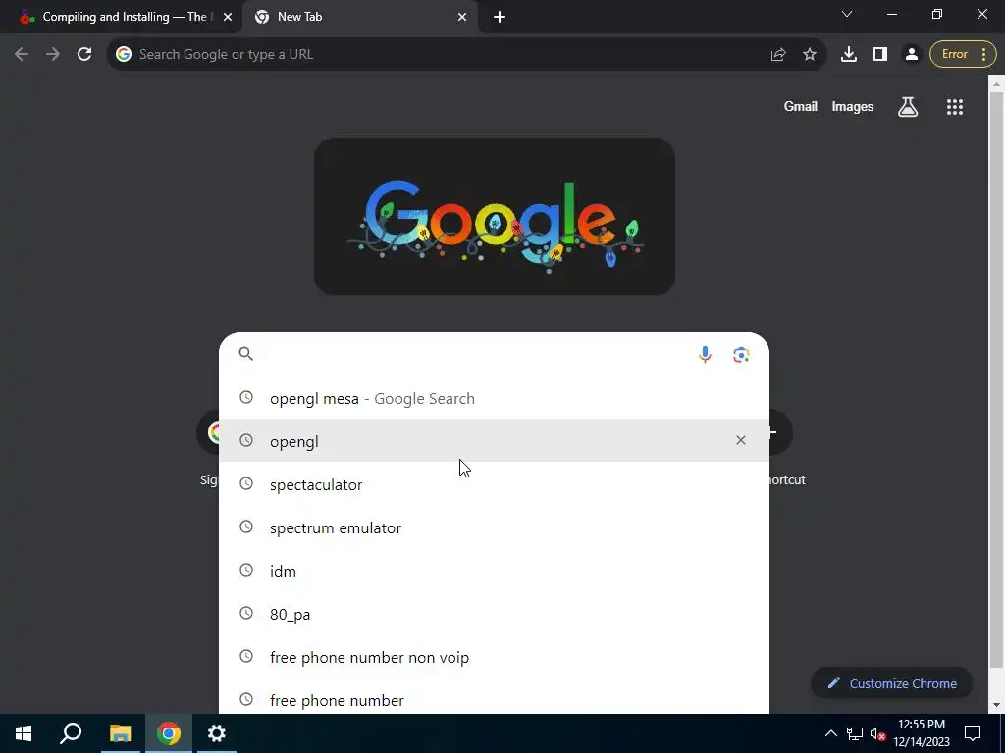Open the Google apps grid icon
This screenshot has height=753, width=1005.
click(954, 107)
